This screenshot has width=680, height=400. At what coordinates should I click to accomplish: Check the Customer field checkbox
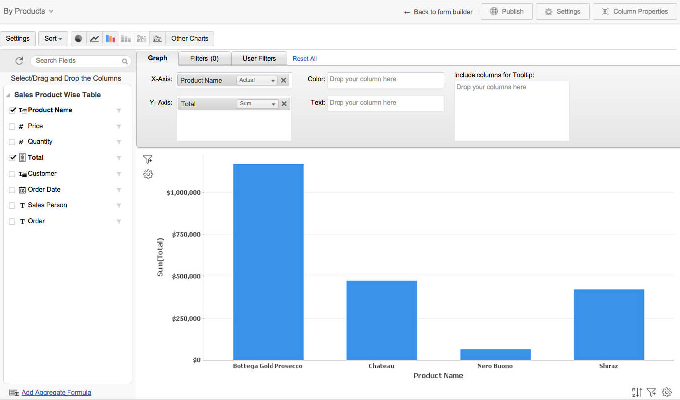(x=12, y=174)
